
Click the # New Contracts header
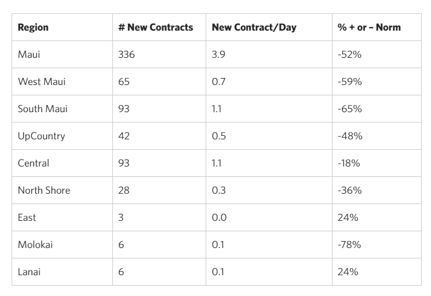(155, 27)
